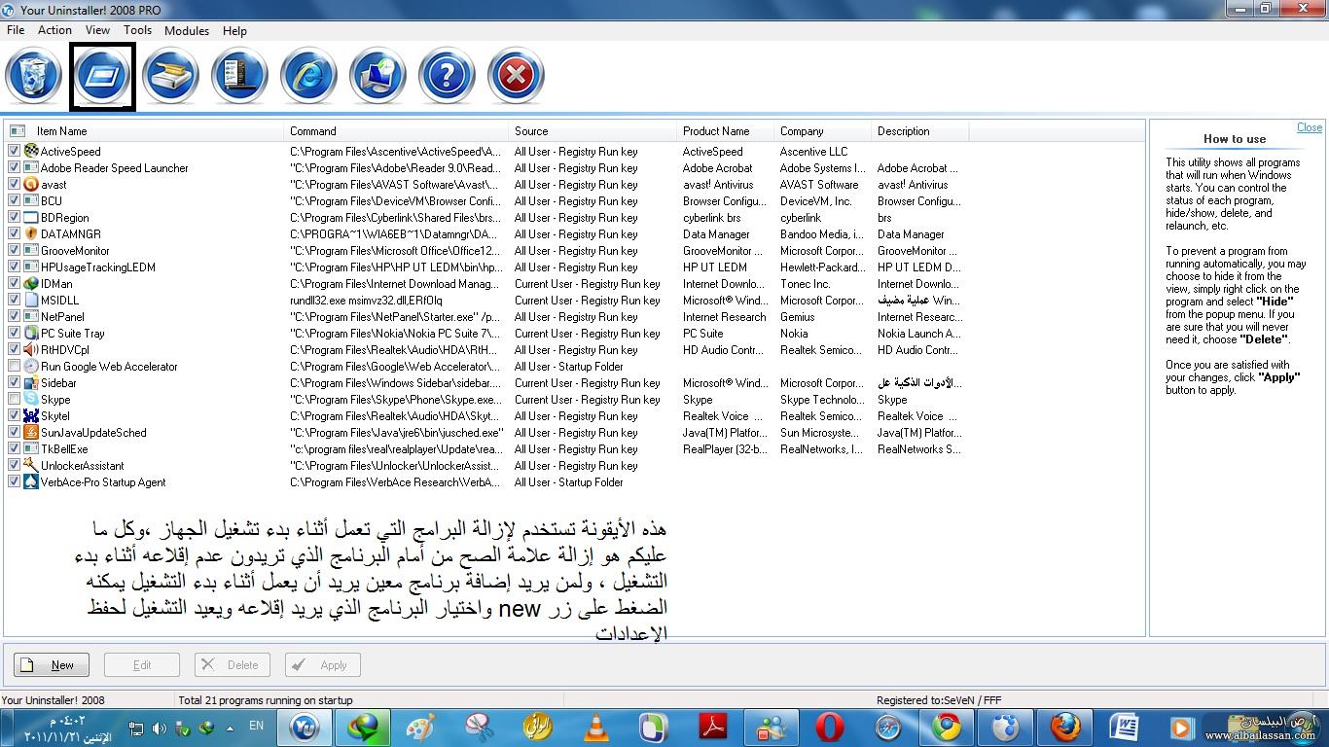Show hidden tray icons arrow

pos(231,728)
